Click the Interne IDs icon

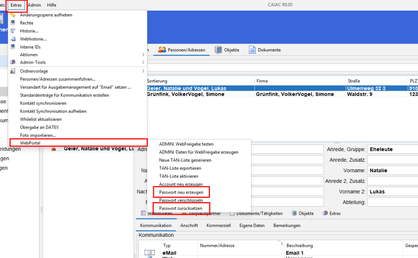click(x=13, y=47)
